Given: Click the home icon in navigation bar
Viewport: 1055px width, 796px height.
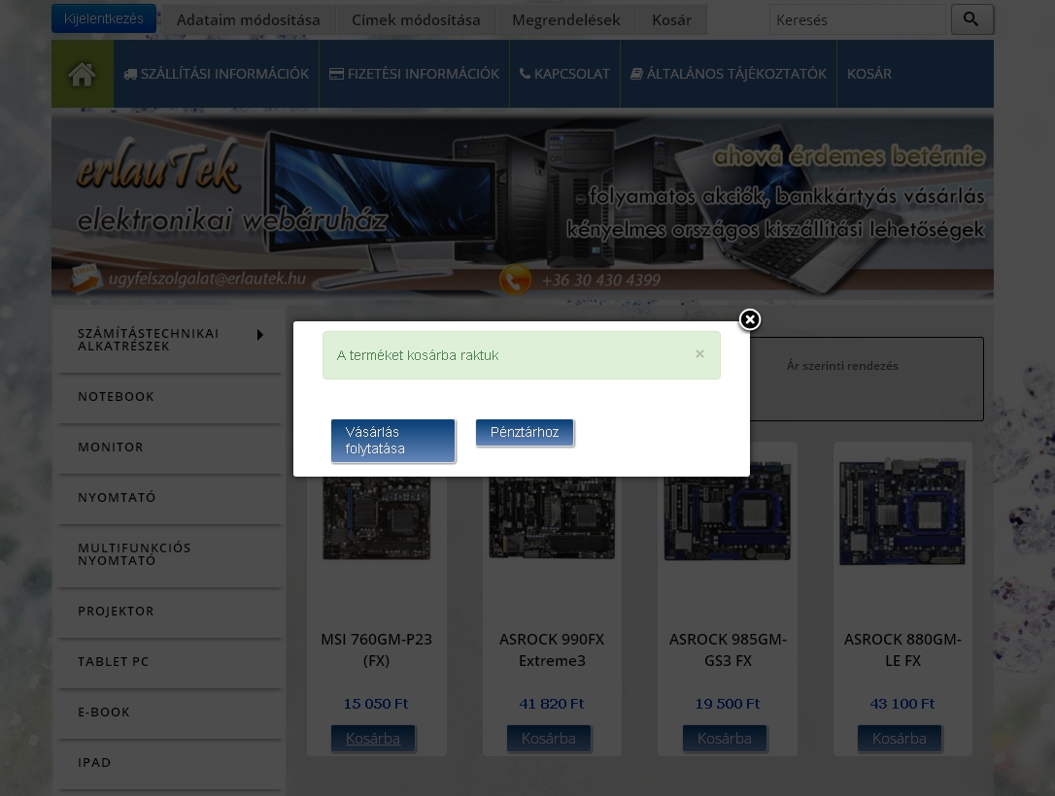Looking at the screenshot, I should 82,74.
